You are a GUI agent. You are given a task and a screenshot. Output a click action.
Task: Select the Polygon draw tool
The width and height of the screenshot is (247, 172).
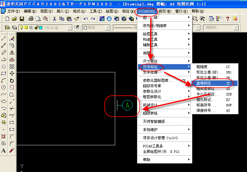pos(4,67)
